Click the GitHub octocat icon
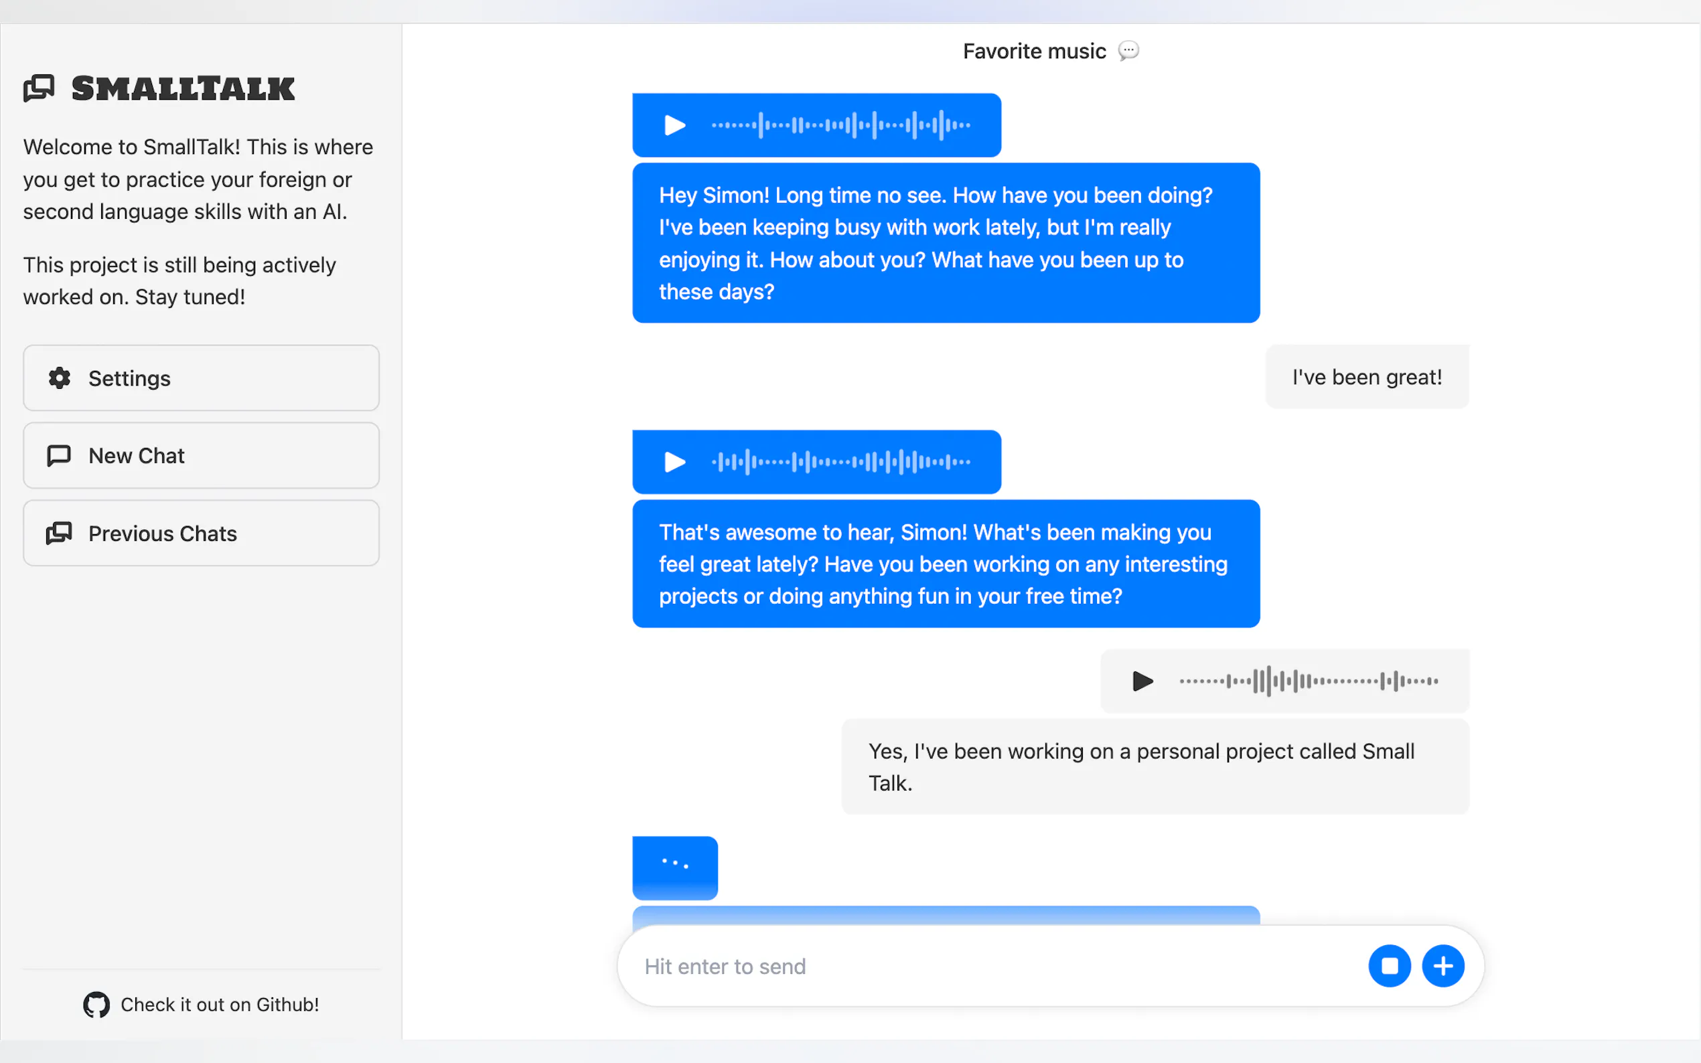 coord(96,1005)
